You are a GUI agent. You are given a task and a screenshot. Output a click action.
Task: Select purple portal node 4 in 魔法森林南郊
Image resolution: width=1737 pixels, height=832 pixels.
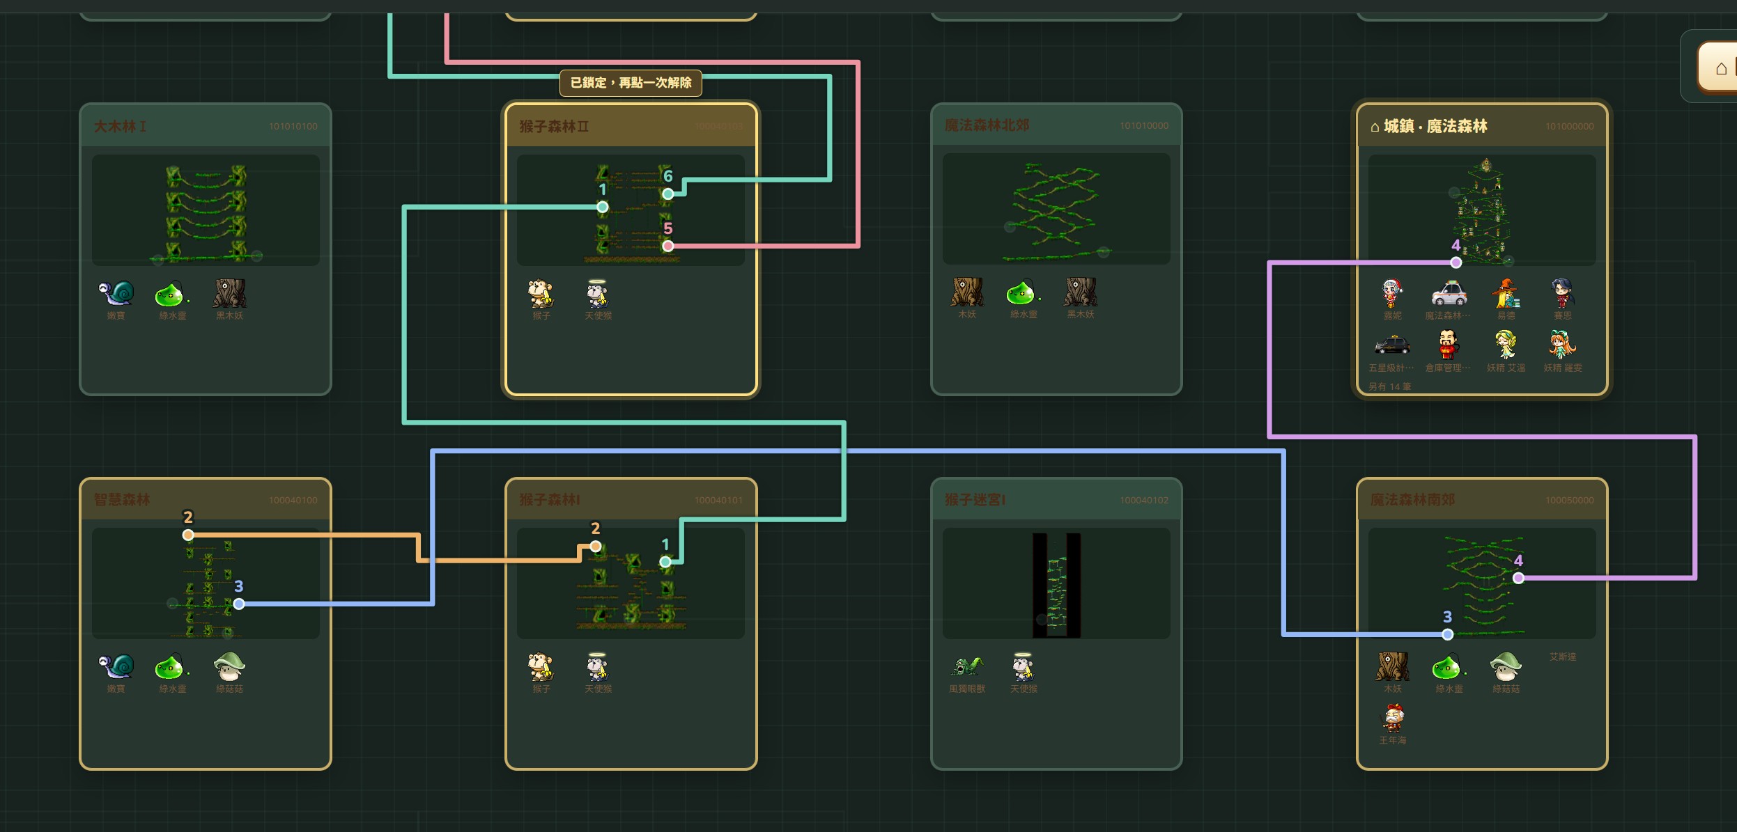tap(1518, 578)
